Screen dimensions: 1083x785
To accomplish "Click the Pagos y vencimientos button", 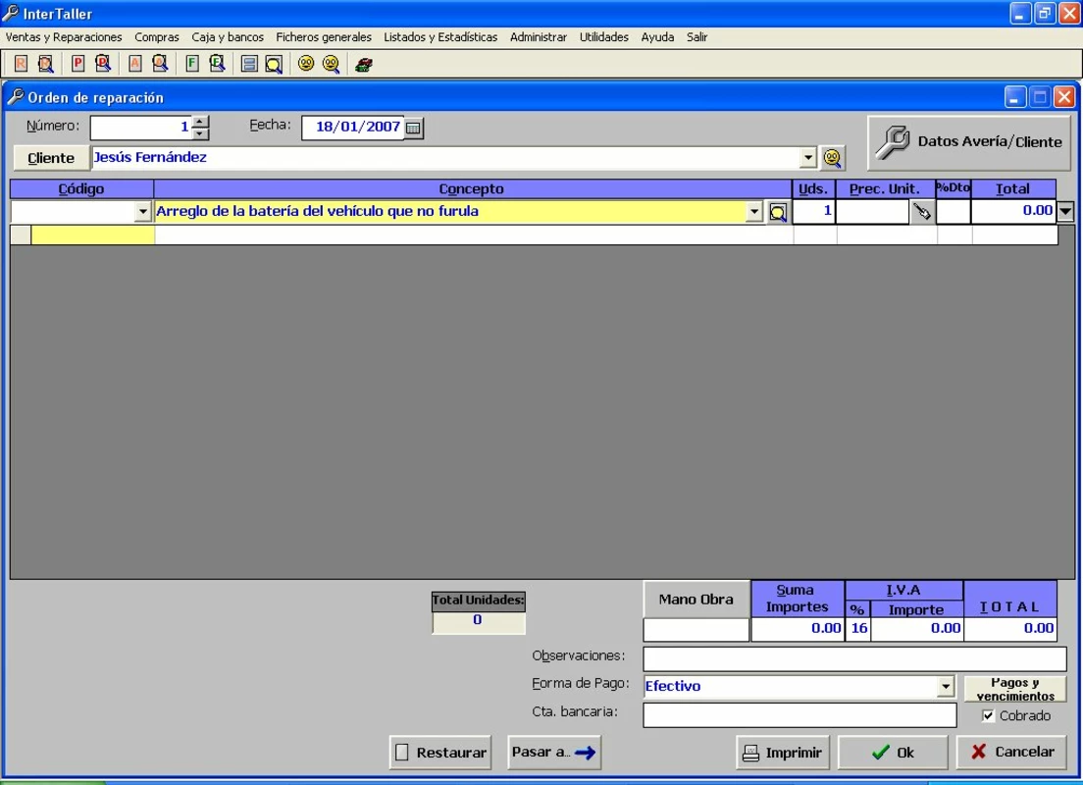I will pos(1015,689).
